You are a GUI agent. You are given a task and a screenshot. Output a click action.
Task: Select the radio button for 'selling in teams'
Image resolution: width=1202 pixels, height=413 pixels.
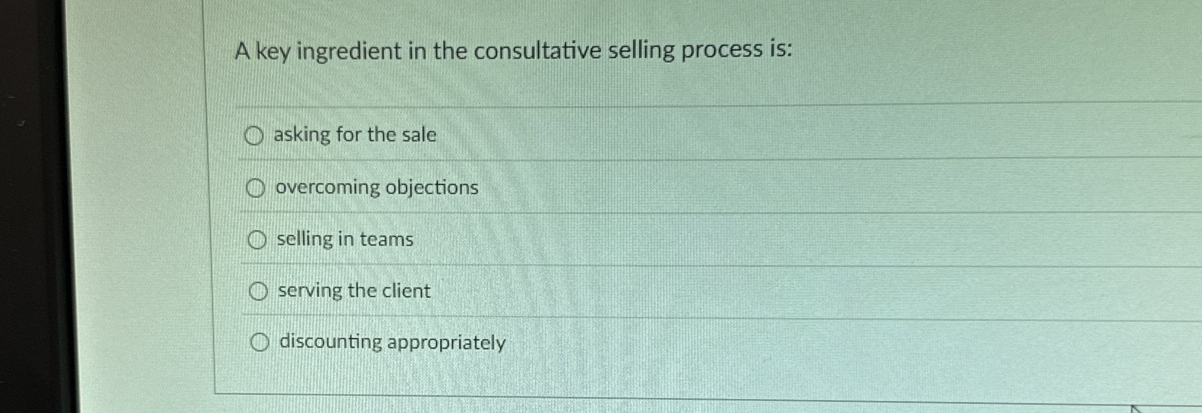[258, 240]
